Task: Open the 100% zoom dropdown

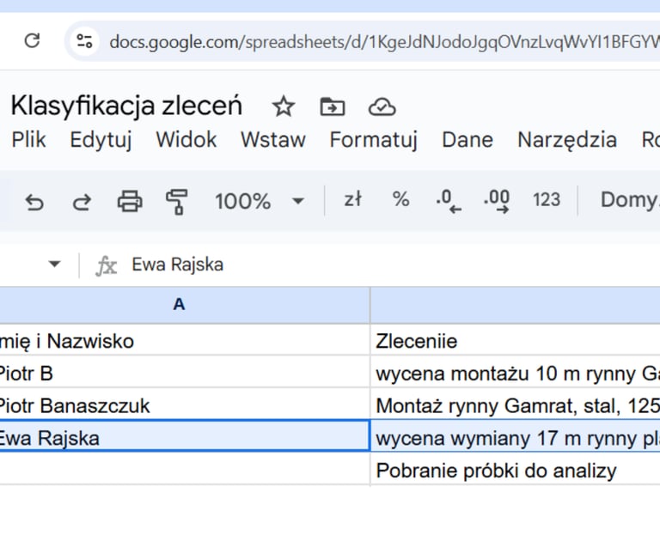Action: tap(259, 201)
